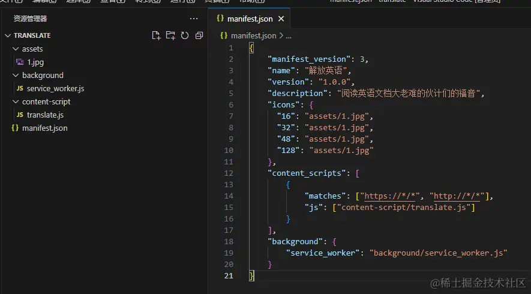Click the "name" key on line 3
The height and width of the screenshot is (294, 531).
[x=281, y=70]
